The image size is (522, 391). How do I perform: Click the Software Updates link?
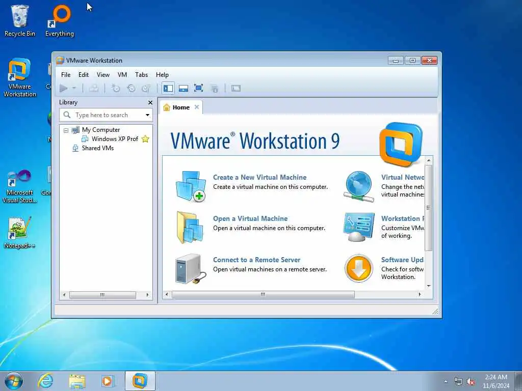click(x=403, y=260)
